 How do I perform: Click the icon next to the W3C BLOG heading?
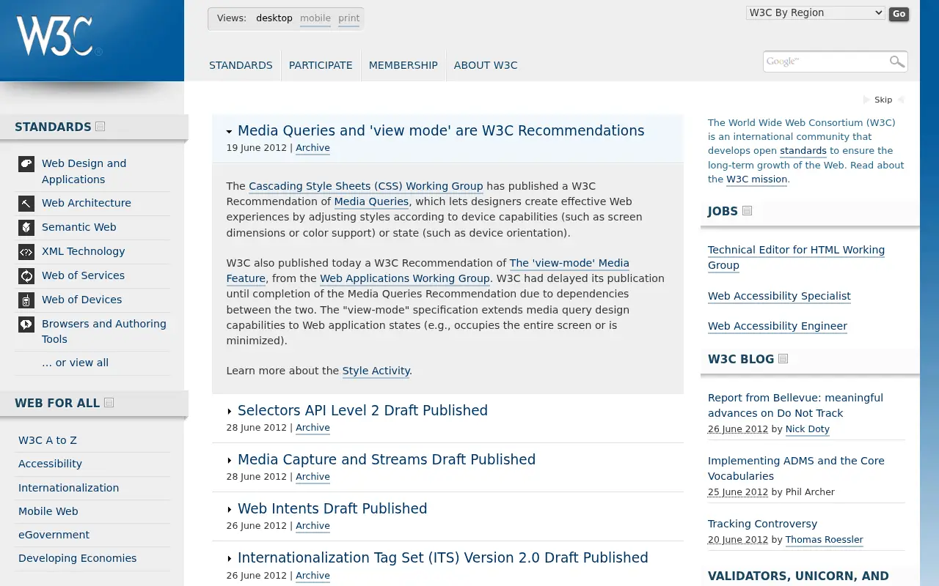(783, 359)
